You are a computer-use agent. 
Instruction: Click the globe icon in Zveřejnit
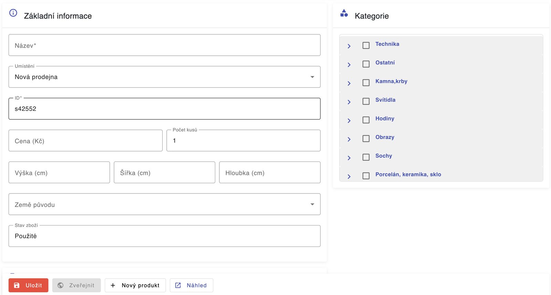click(60, 285)
